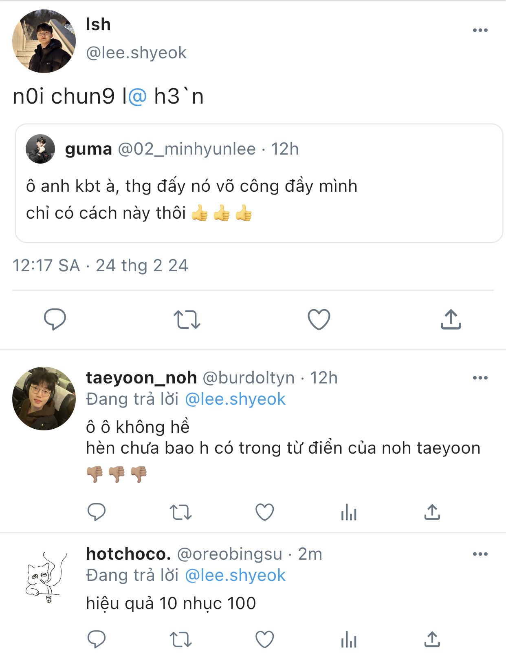506x658 pixels.
Task: Open taeyoon_noh's profile avatar
Action: [44, 399]
